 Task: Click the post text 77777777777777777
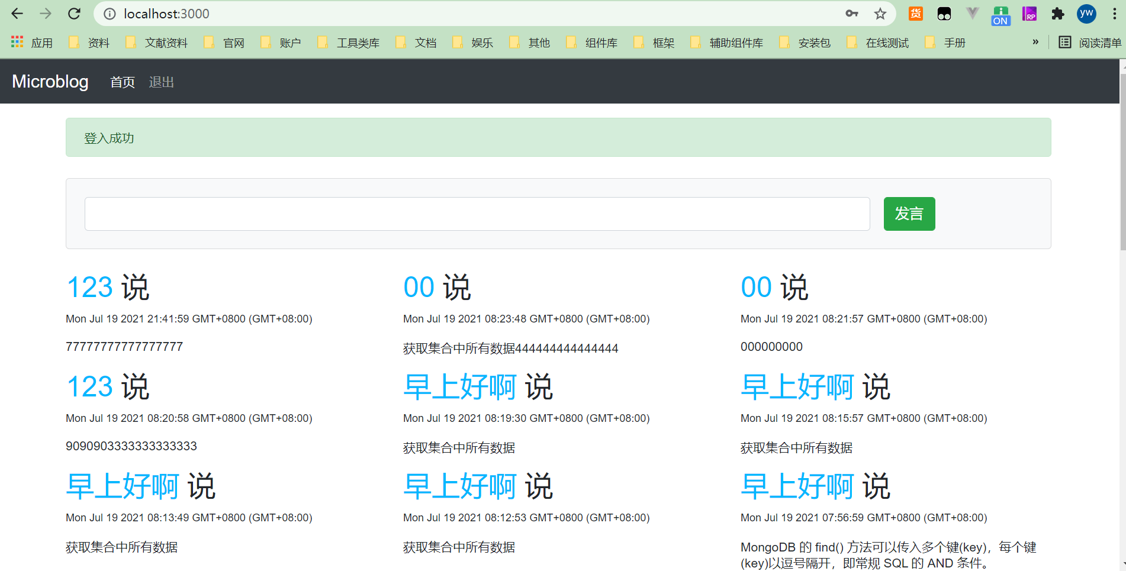click(124, 347)
